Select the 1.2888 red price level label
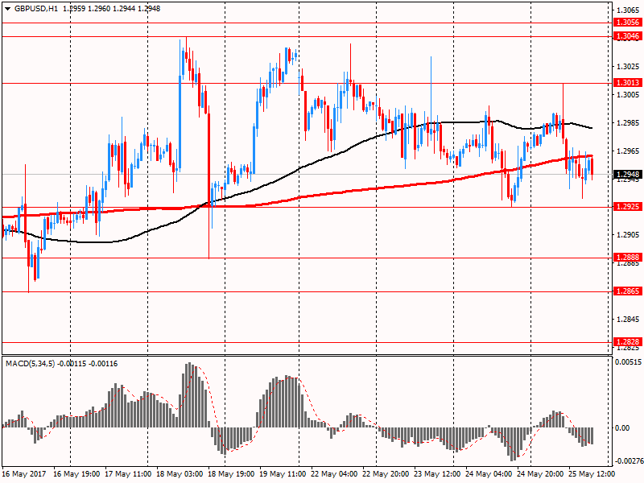The height and width of the screenshot is (483, 644). (628, 258)
